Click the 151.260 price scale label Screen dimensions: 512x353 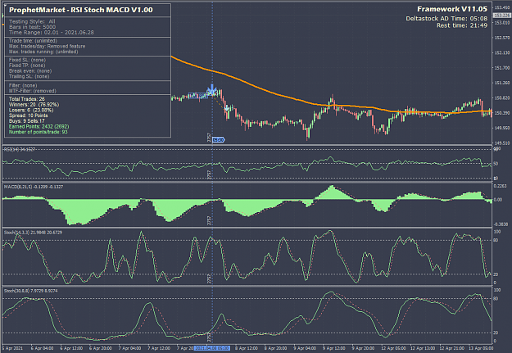pyautogui.click(x=502, y=83)
